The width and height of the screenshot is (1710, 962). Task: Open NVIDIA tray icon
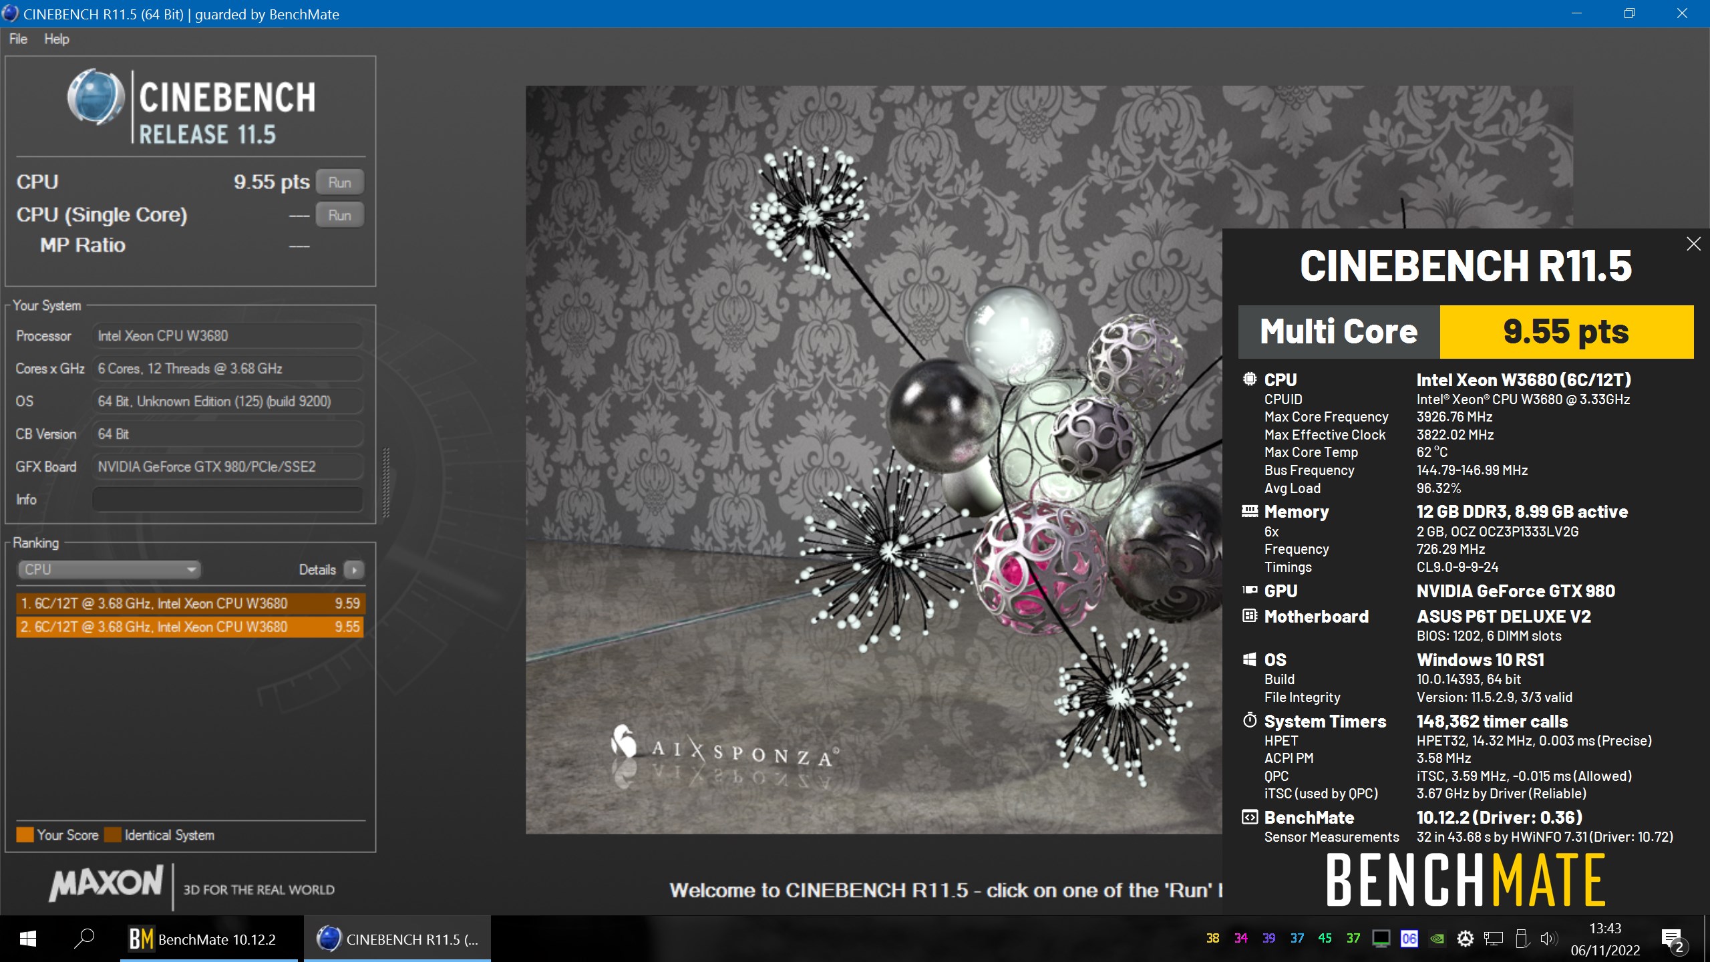(x=1437, y=939)
